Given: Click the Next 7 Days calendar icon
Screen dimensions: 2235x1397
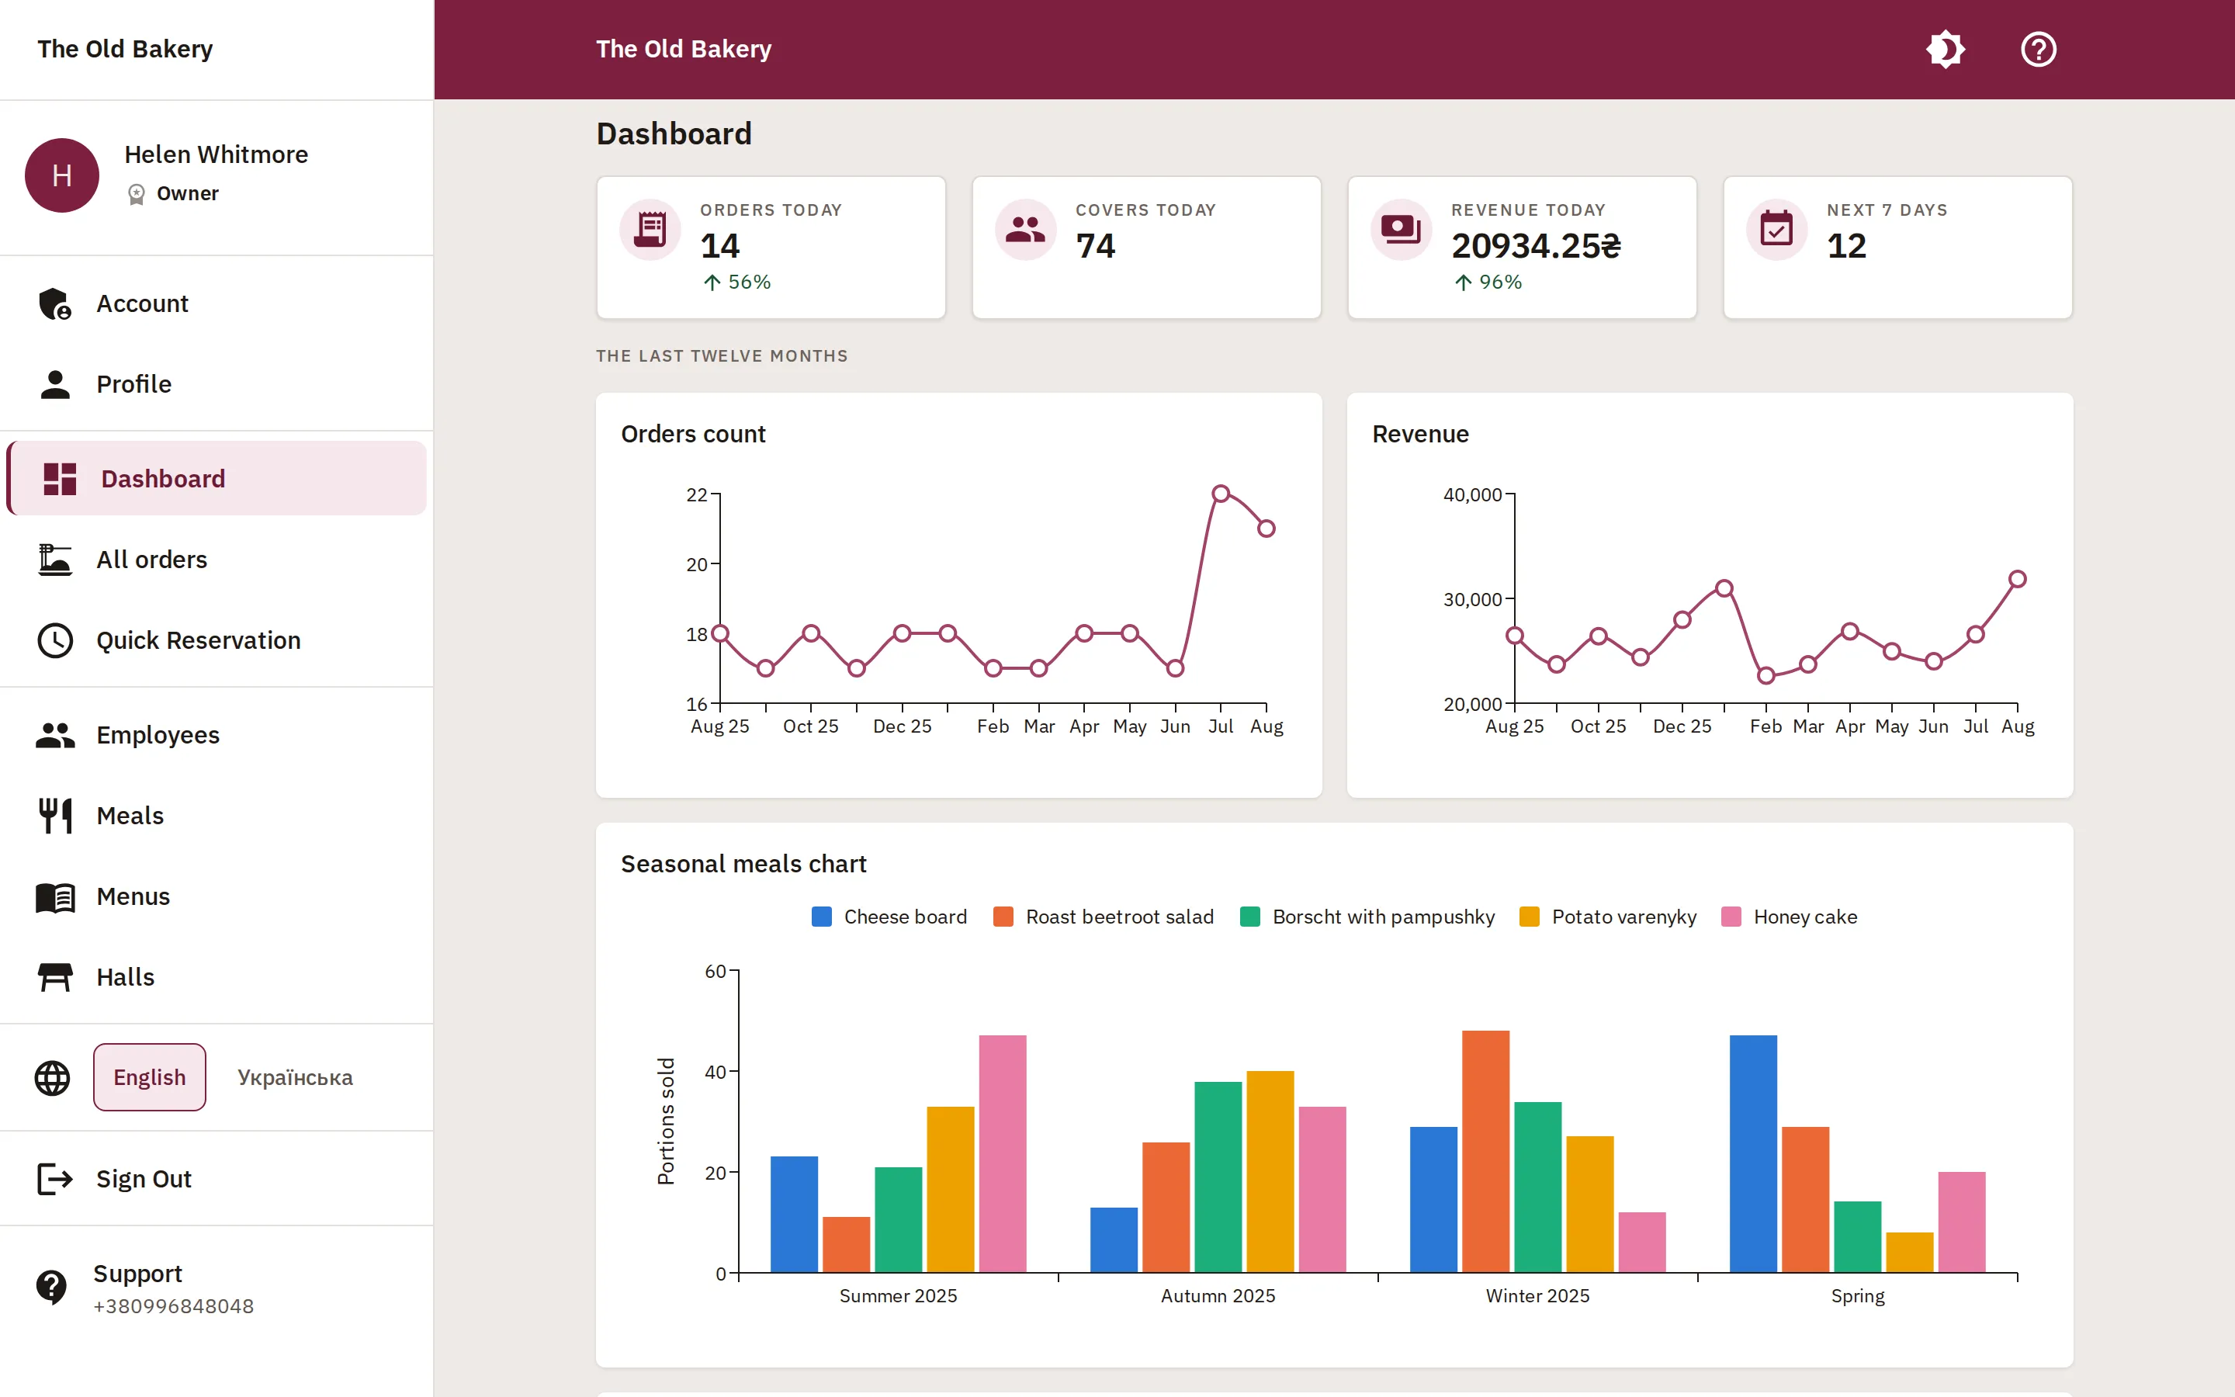Looking at the screenshot, I should (1776, 229).
